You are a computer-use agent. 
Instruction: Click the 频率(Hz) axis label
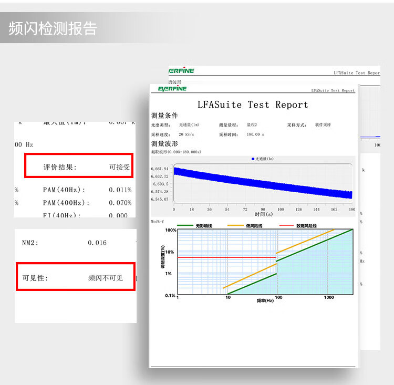click(265, 301)
